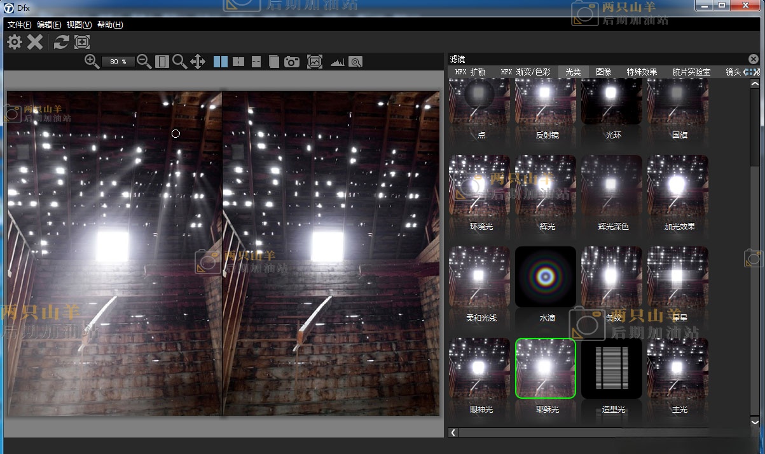Click the refresh/reset arrows icon
Screen dimensions: 765x454
coord(61,42)
